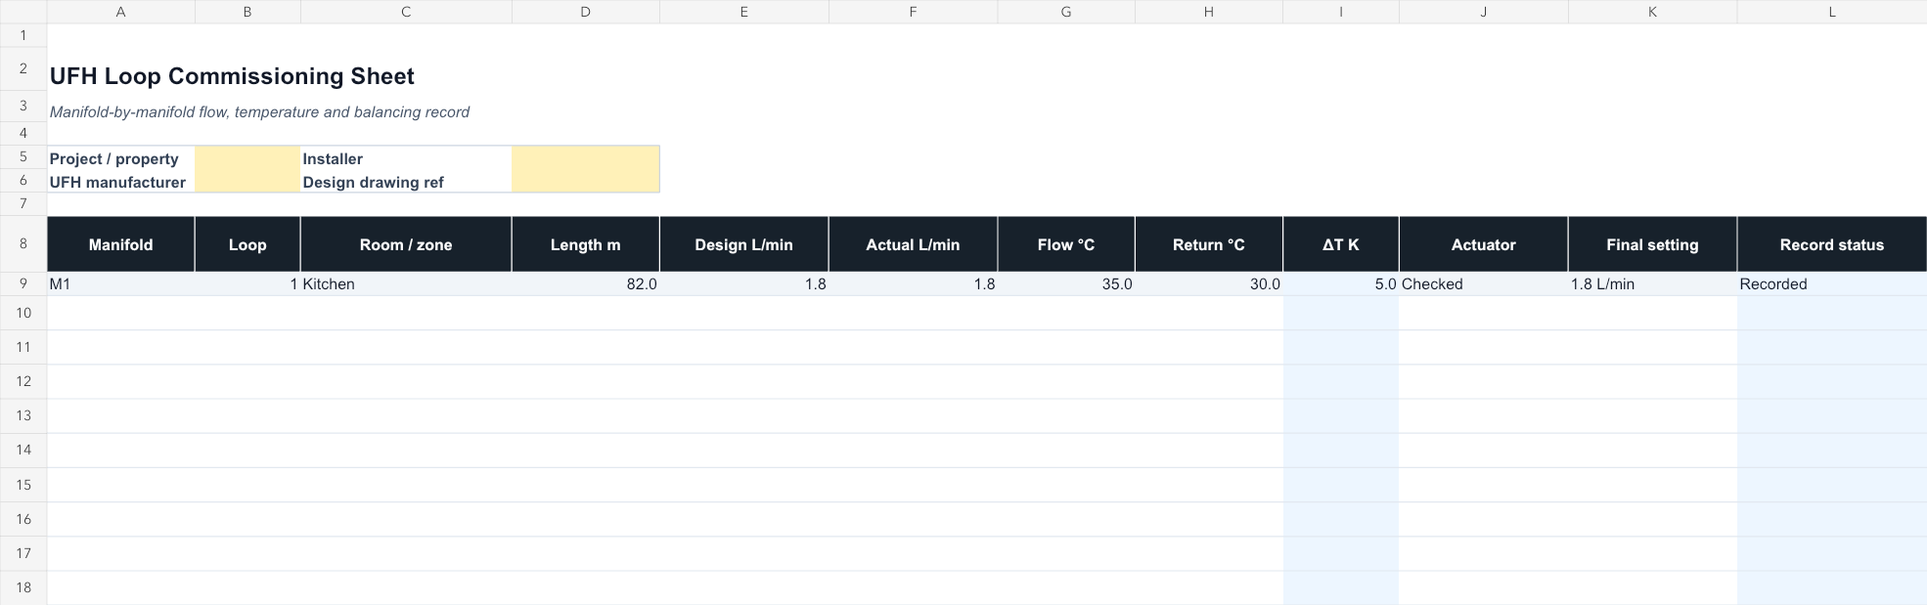Select the Recorded status cell
This screenshot has height=605, width=1927.
(1832, 284)
